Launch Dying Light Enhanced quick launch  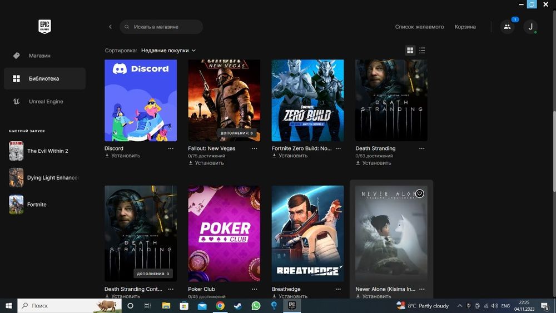coord(44,177)
